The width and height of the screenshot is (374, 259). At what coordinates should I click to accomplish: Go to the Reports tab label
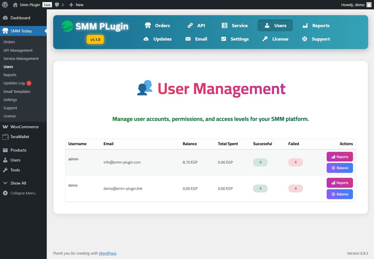click(321, 25)
